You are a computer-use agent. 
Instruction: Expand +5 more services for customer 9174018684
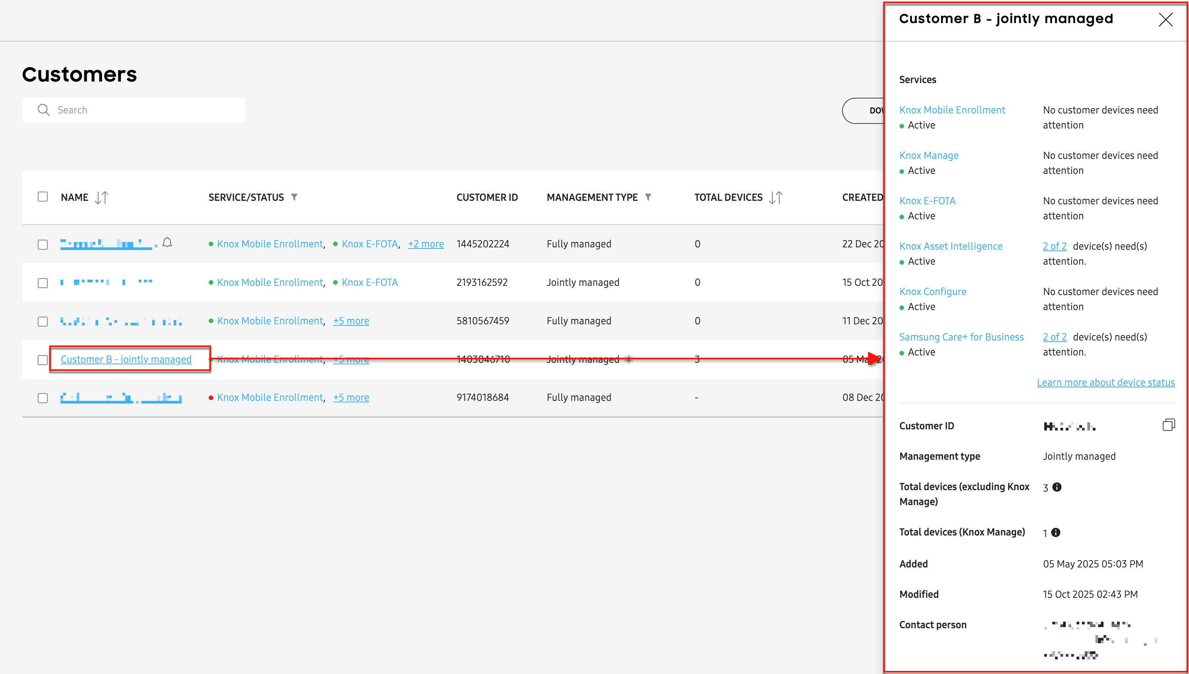pos(351,397)
